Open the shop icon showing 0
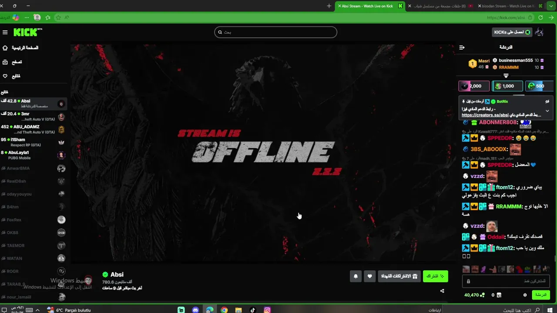Screen dimensions: 557x313 pyautogui.click(x=496, y=295)
